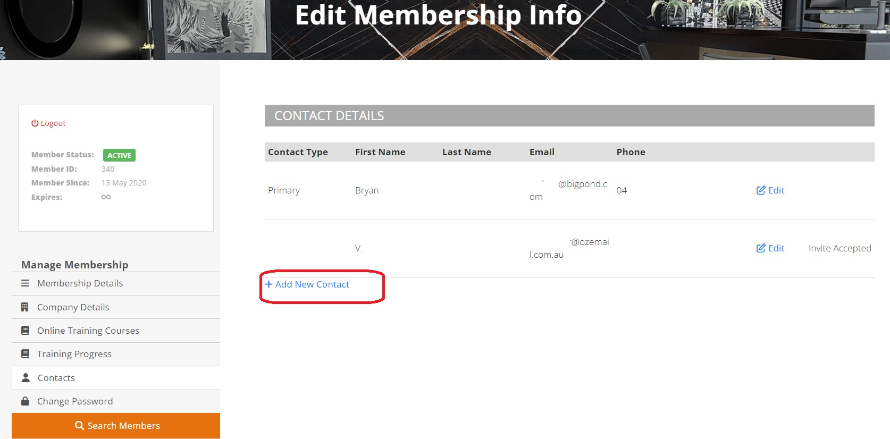Click the power icon beside Logout
The width and height of the screenshot is (890, 439).
coord(34,123)
